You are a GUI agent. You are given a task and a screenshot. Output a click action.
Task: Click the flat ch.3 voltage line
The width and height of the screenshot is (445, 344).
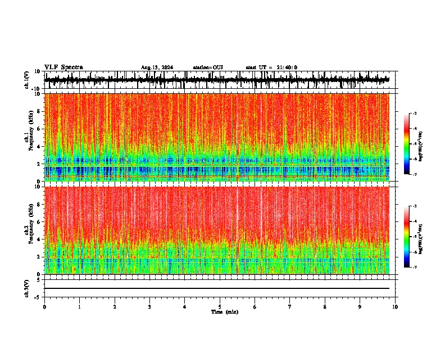[x=217, y=288]
